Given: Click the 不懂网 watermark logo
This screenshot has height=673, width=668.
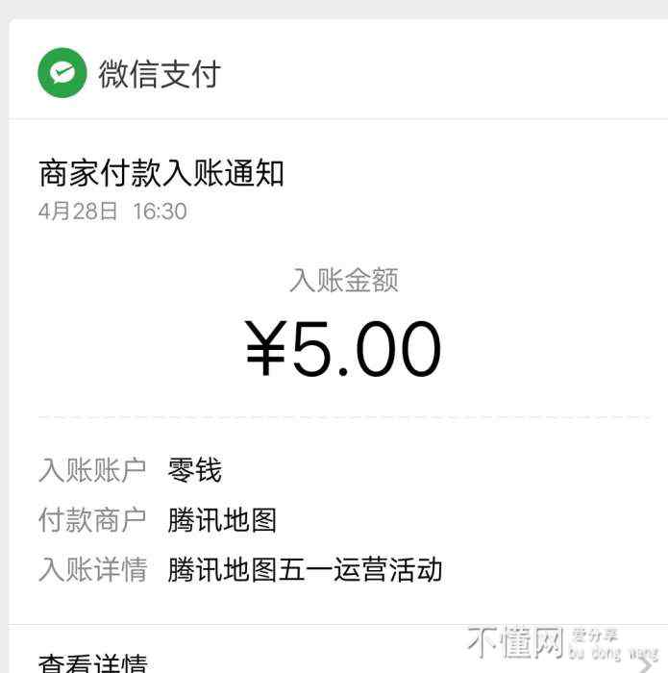Looking at the screenshot, I should coord(515,642).
